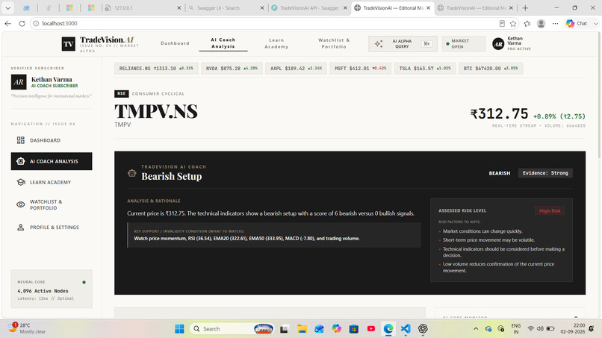Click the High Risk badge
The image size is (602, 338).
550,210
